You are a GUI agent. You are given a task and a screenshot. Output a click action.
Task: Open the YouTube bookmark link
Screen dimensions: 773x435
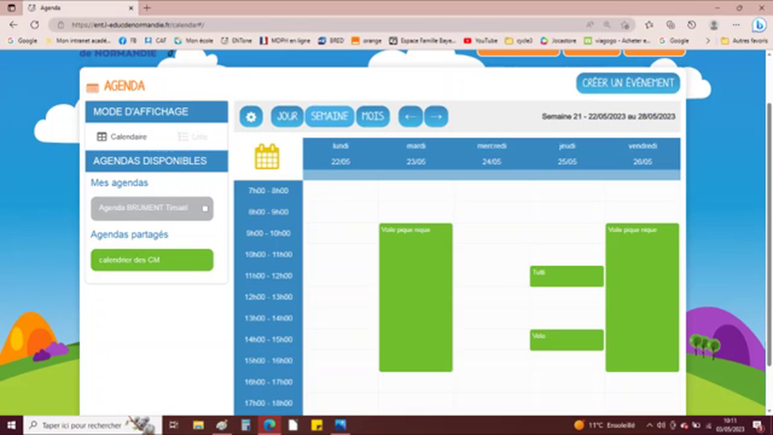tap(481, 40)
